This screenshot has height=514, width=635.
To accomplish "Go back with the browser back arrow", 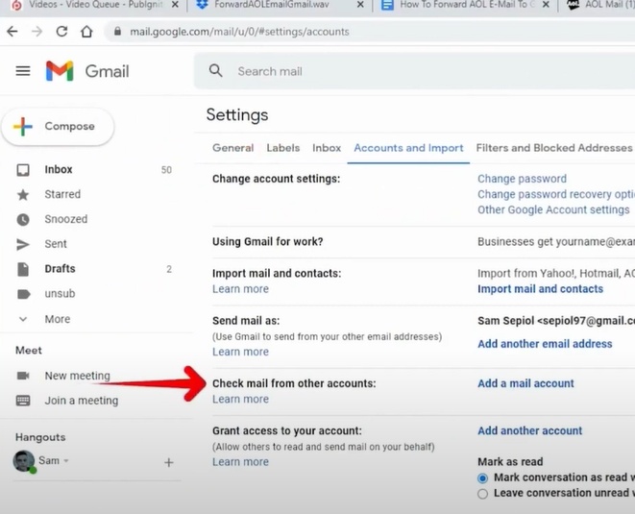I will click(12, 31).
